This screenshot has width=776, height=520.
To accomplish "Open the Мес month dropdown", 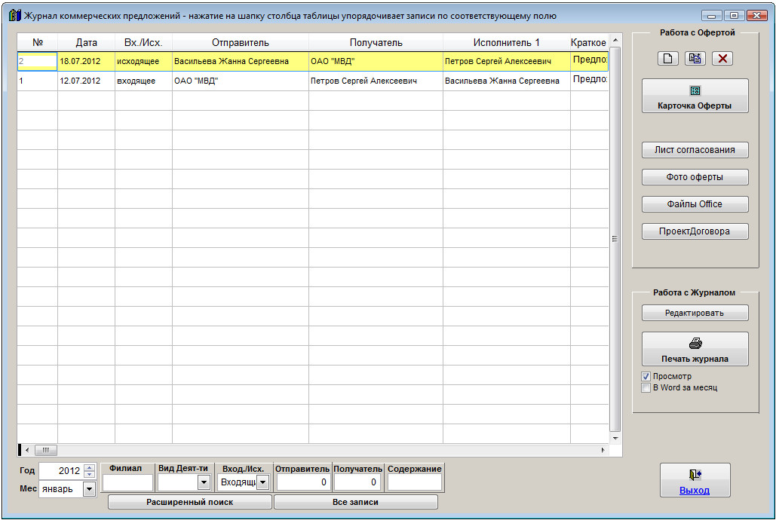I will (89, 489).
